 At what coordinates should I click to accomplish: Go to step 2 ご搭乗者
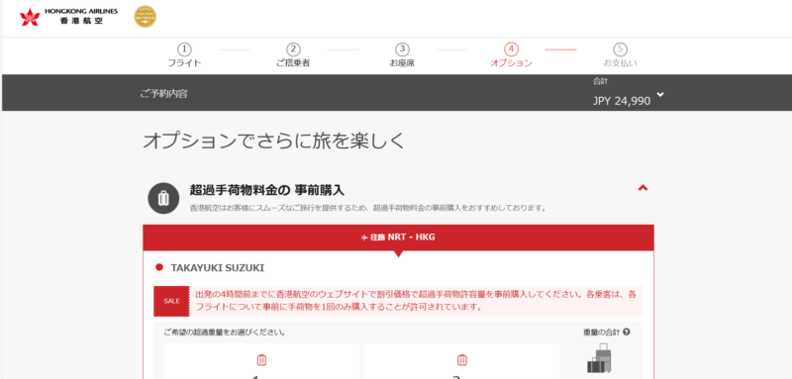[293, 55]
